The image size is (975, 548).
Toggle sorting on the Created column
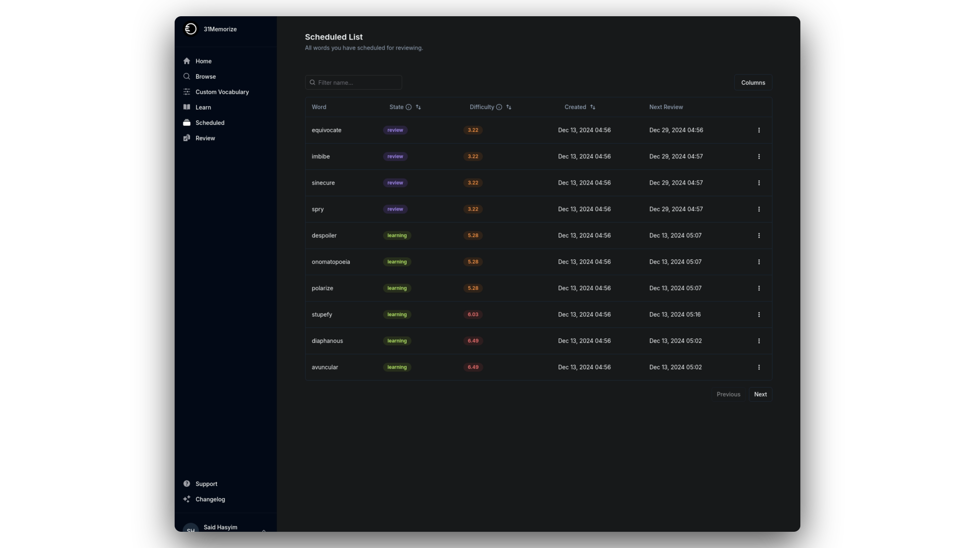click(593, 107)
